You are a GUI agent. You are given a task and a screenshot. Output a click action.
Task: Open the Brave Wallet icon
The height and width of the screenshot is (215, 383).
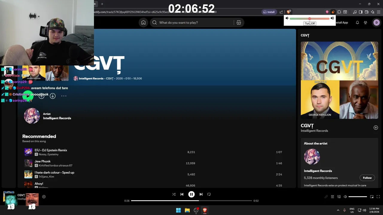point(367,12)
